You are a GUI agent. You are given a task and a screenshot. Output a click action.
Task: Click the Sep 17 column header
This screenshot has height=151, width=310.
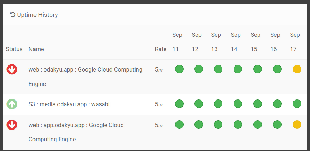click(295, 42)
